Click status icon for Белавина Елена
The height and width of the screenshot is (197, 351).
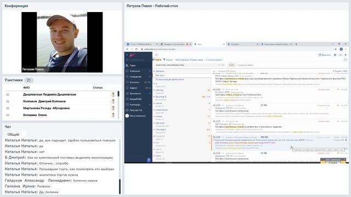pyautogui.click(x=113, y=115)
